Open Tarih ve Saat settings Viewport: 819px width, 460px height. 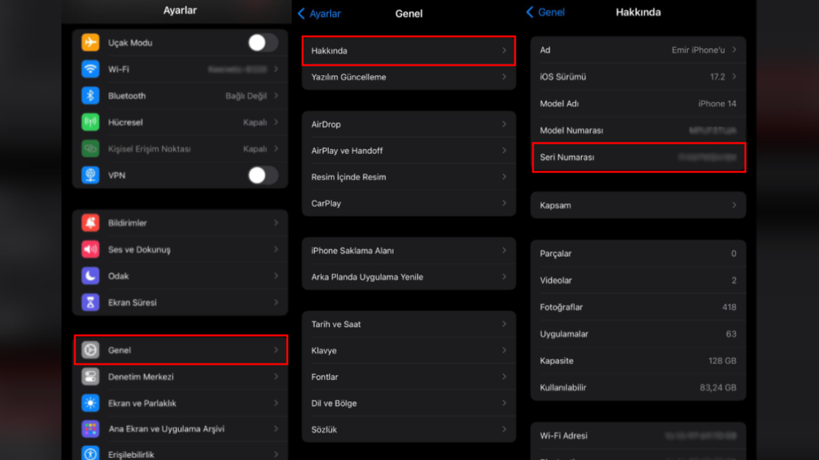point(409,324)
